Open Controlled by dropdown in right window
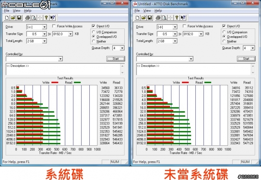The height and width of the screenshot is (180, 261). tap(191, 59)
